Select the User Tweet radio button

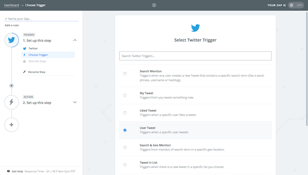pyautogui.click(x=125, y=130)
